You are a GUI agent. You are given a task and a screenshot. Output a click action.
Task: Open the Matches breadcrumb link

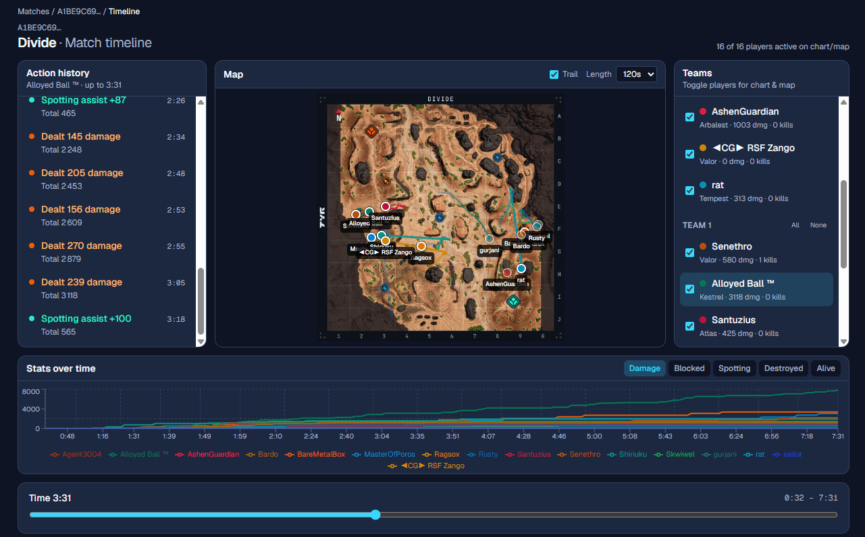pos(33,11)
